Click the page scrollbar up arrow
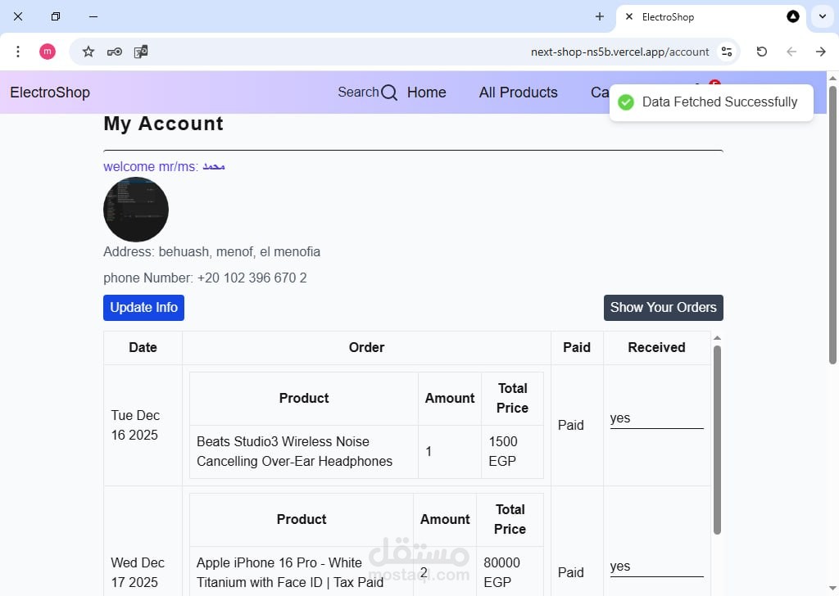 tap(832, 78)
